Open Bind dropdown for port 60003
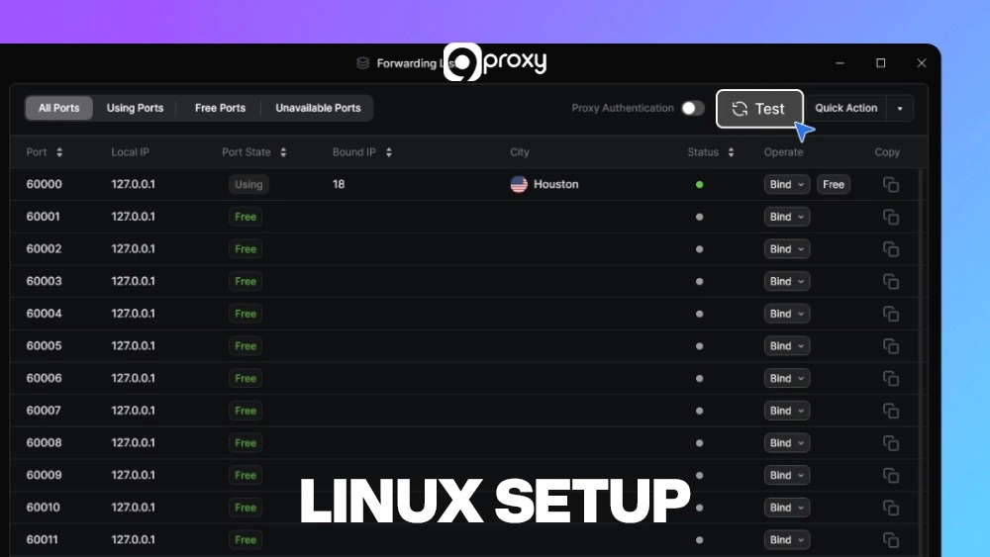Viewport: 990px width, 557px height. [787, 281]
